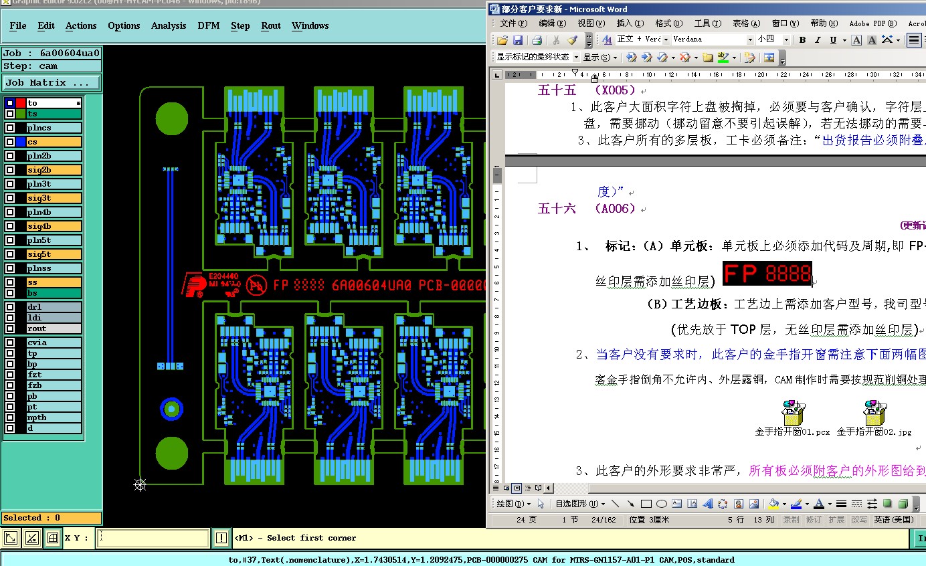926x566 pixels.
Task: Click the grid snap icon in Graphic Editor
Action: tap(52, 537)
